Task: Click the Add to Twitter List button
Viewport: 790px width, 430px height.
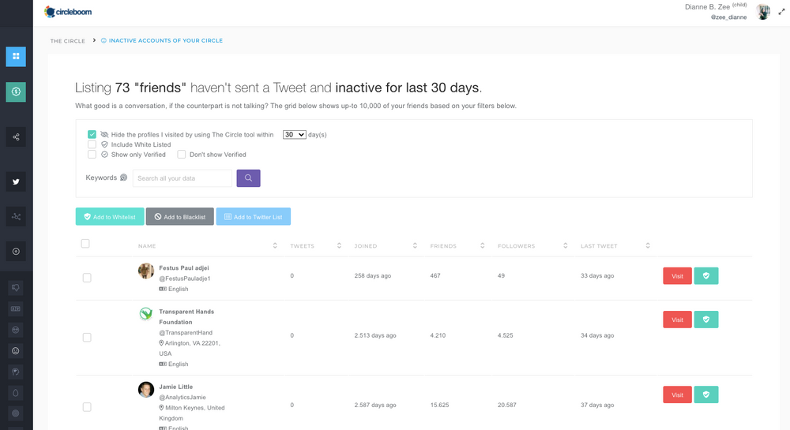Action: [x=254, y=217]
